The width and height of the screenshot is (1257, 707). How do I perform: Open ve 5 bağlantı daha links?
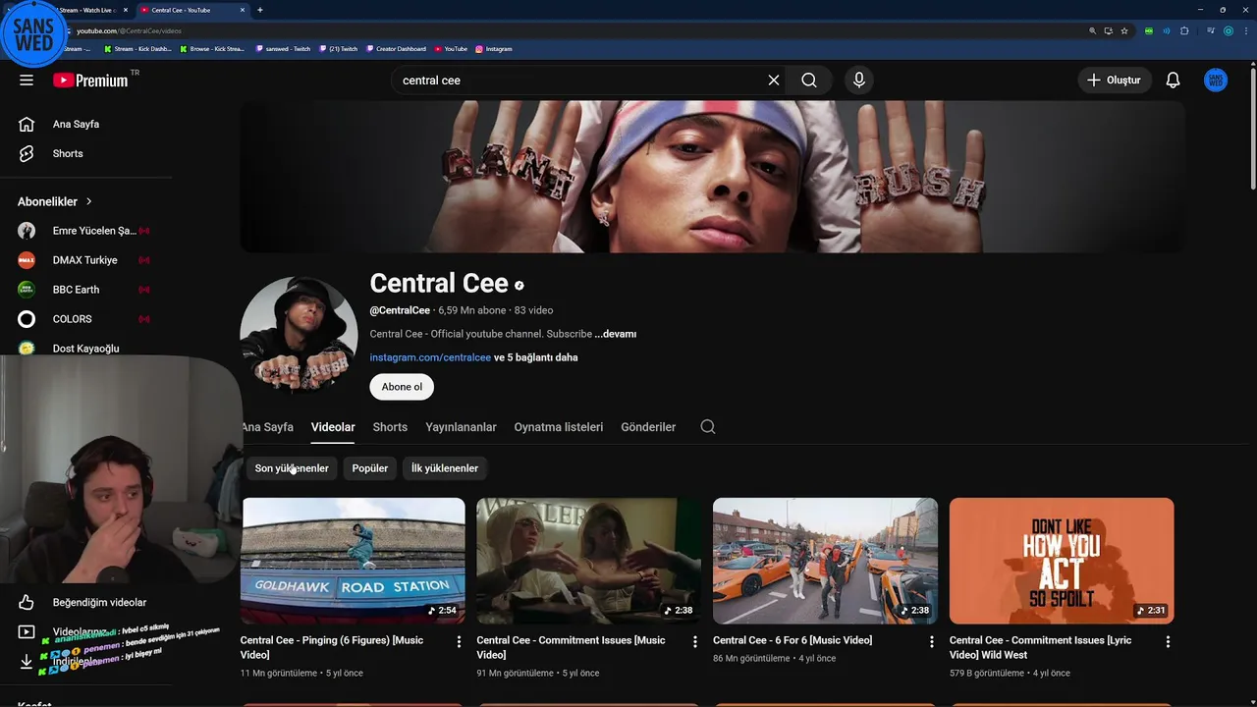tap(535, 357)
